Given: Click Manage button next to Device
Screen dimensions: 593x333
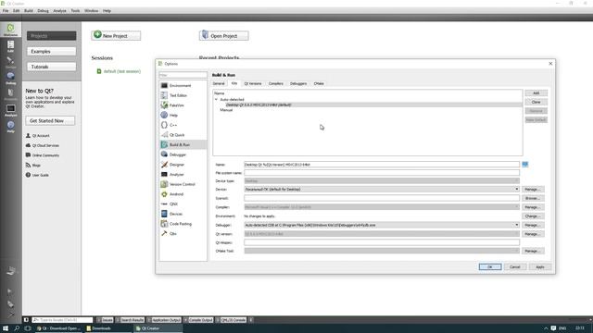Looking at the screenshot, I should click(x=533, y=189).
